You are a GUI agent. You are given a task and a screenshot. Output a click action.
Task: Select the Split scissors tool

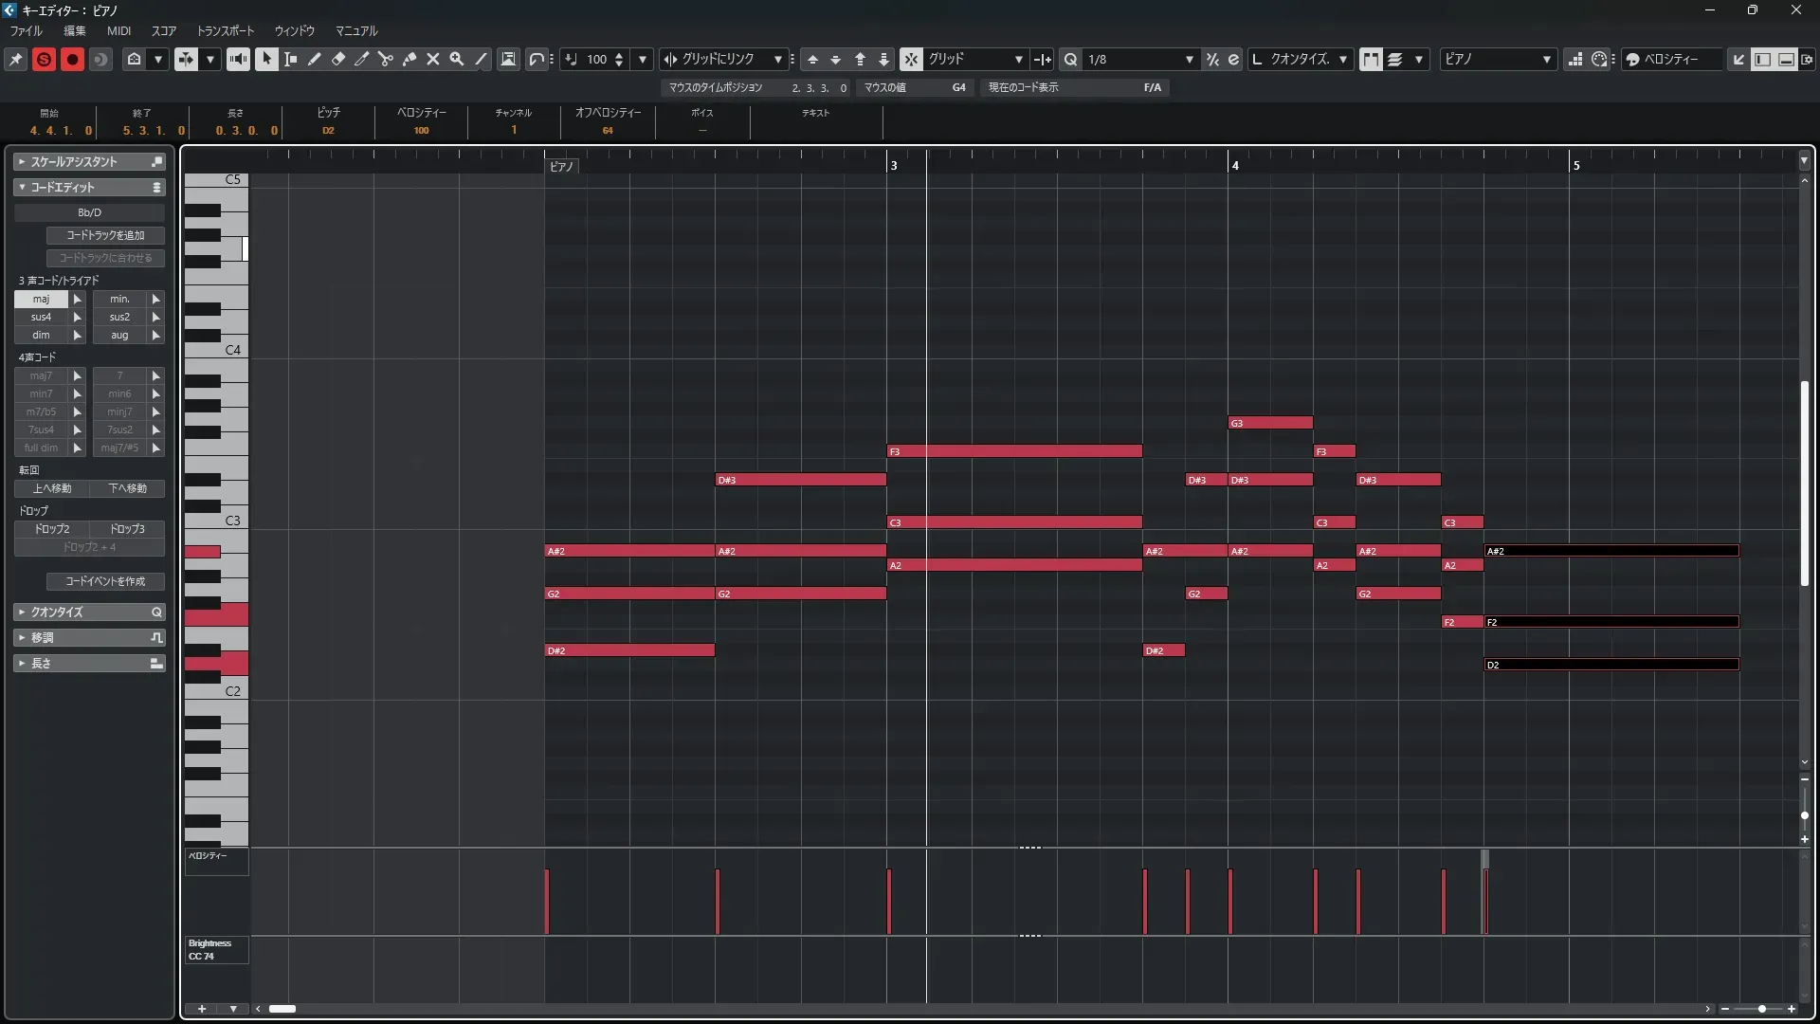tap(386, 59)
